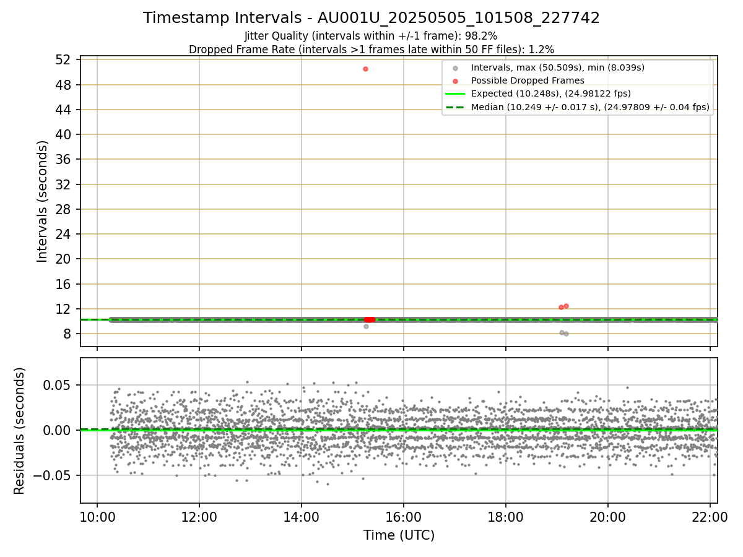Click the plot title "Timestamp Intervals - AU001U_20250505_101508_227742"

[371, 18]
